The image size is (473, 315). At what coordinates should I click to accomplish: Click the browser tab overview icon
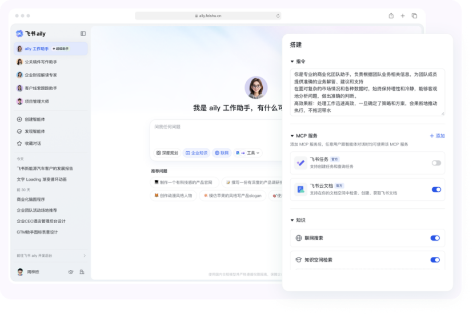[415, 15]
